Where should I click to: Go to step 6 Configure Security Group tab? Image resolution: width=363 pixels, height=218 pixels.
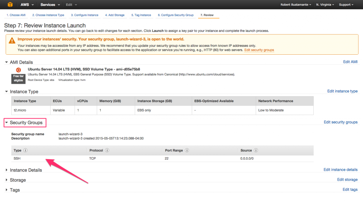coord(176,15)
